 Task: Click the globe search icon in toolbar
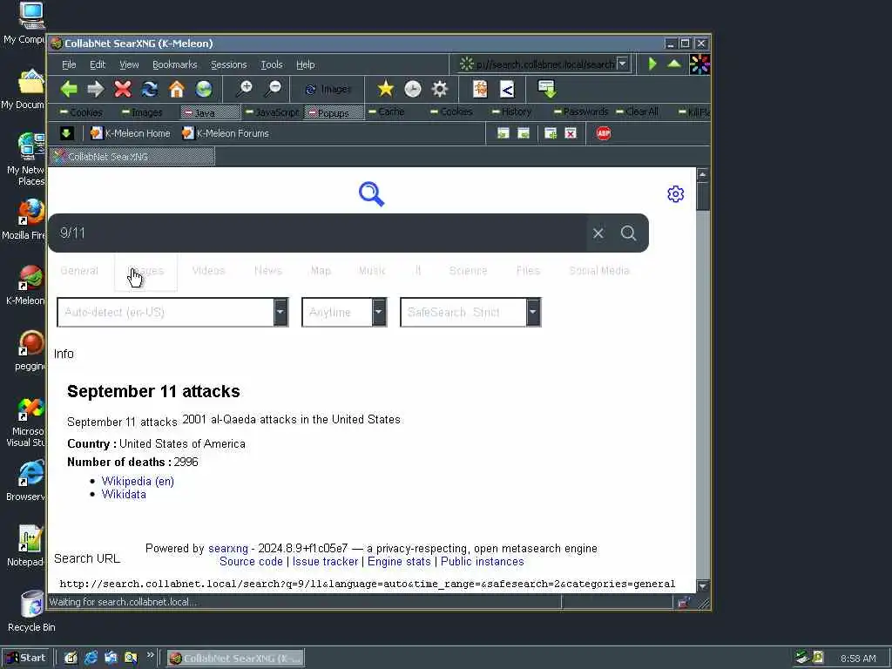pyautogui.click(x=204, y=89)
